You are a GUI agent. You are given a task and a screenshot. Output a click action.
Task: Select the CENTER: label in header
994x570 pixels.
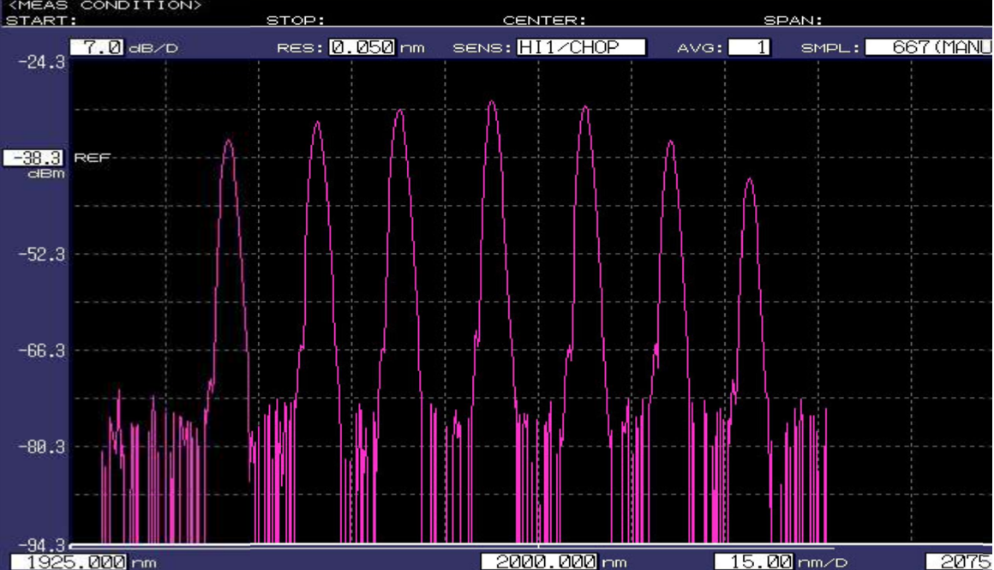tap(544, 21)
